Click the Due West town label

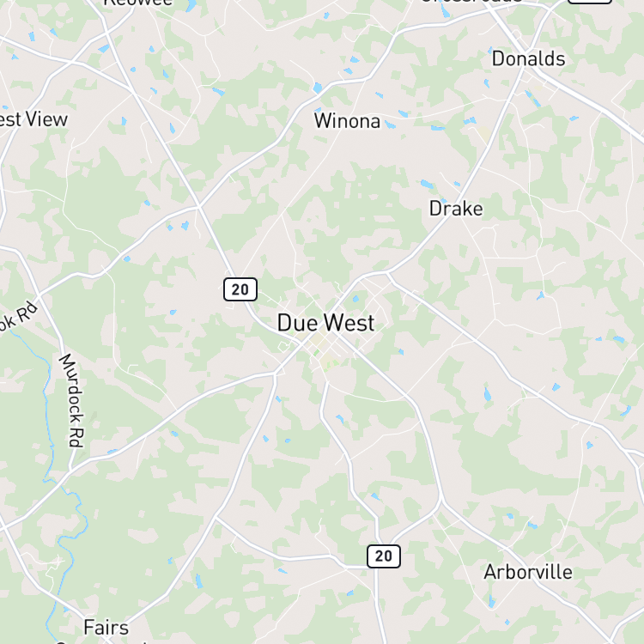pyautogui.click(x=325, y=323)
